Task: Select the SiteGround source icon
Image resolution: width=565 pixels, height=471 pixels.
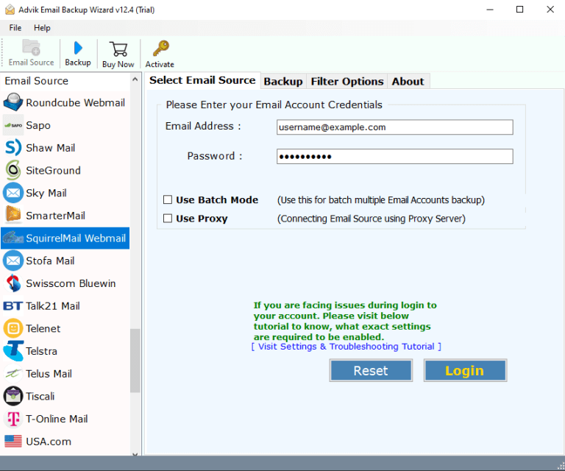Action: [x=13, y=170]
